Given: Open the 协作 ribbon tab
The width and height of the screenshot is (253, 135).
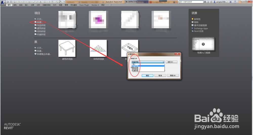Looking at the screenshot, I should [55, 5].
